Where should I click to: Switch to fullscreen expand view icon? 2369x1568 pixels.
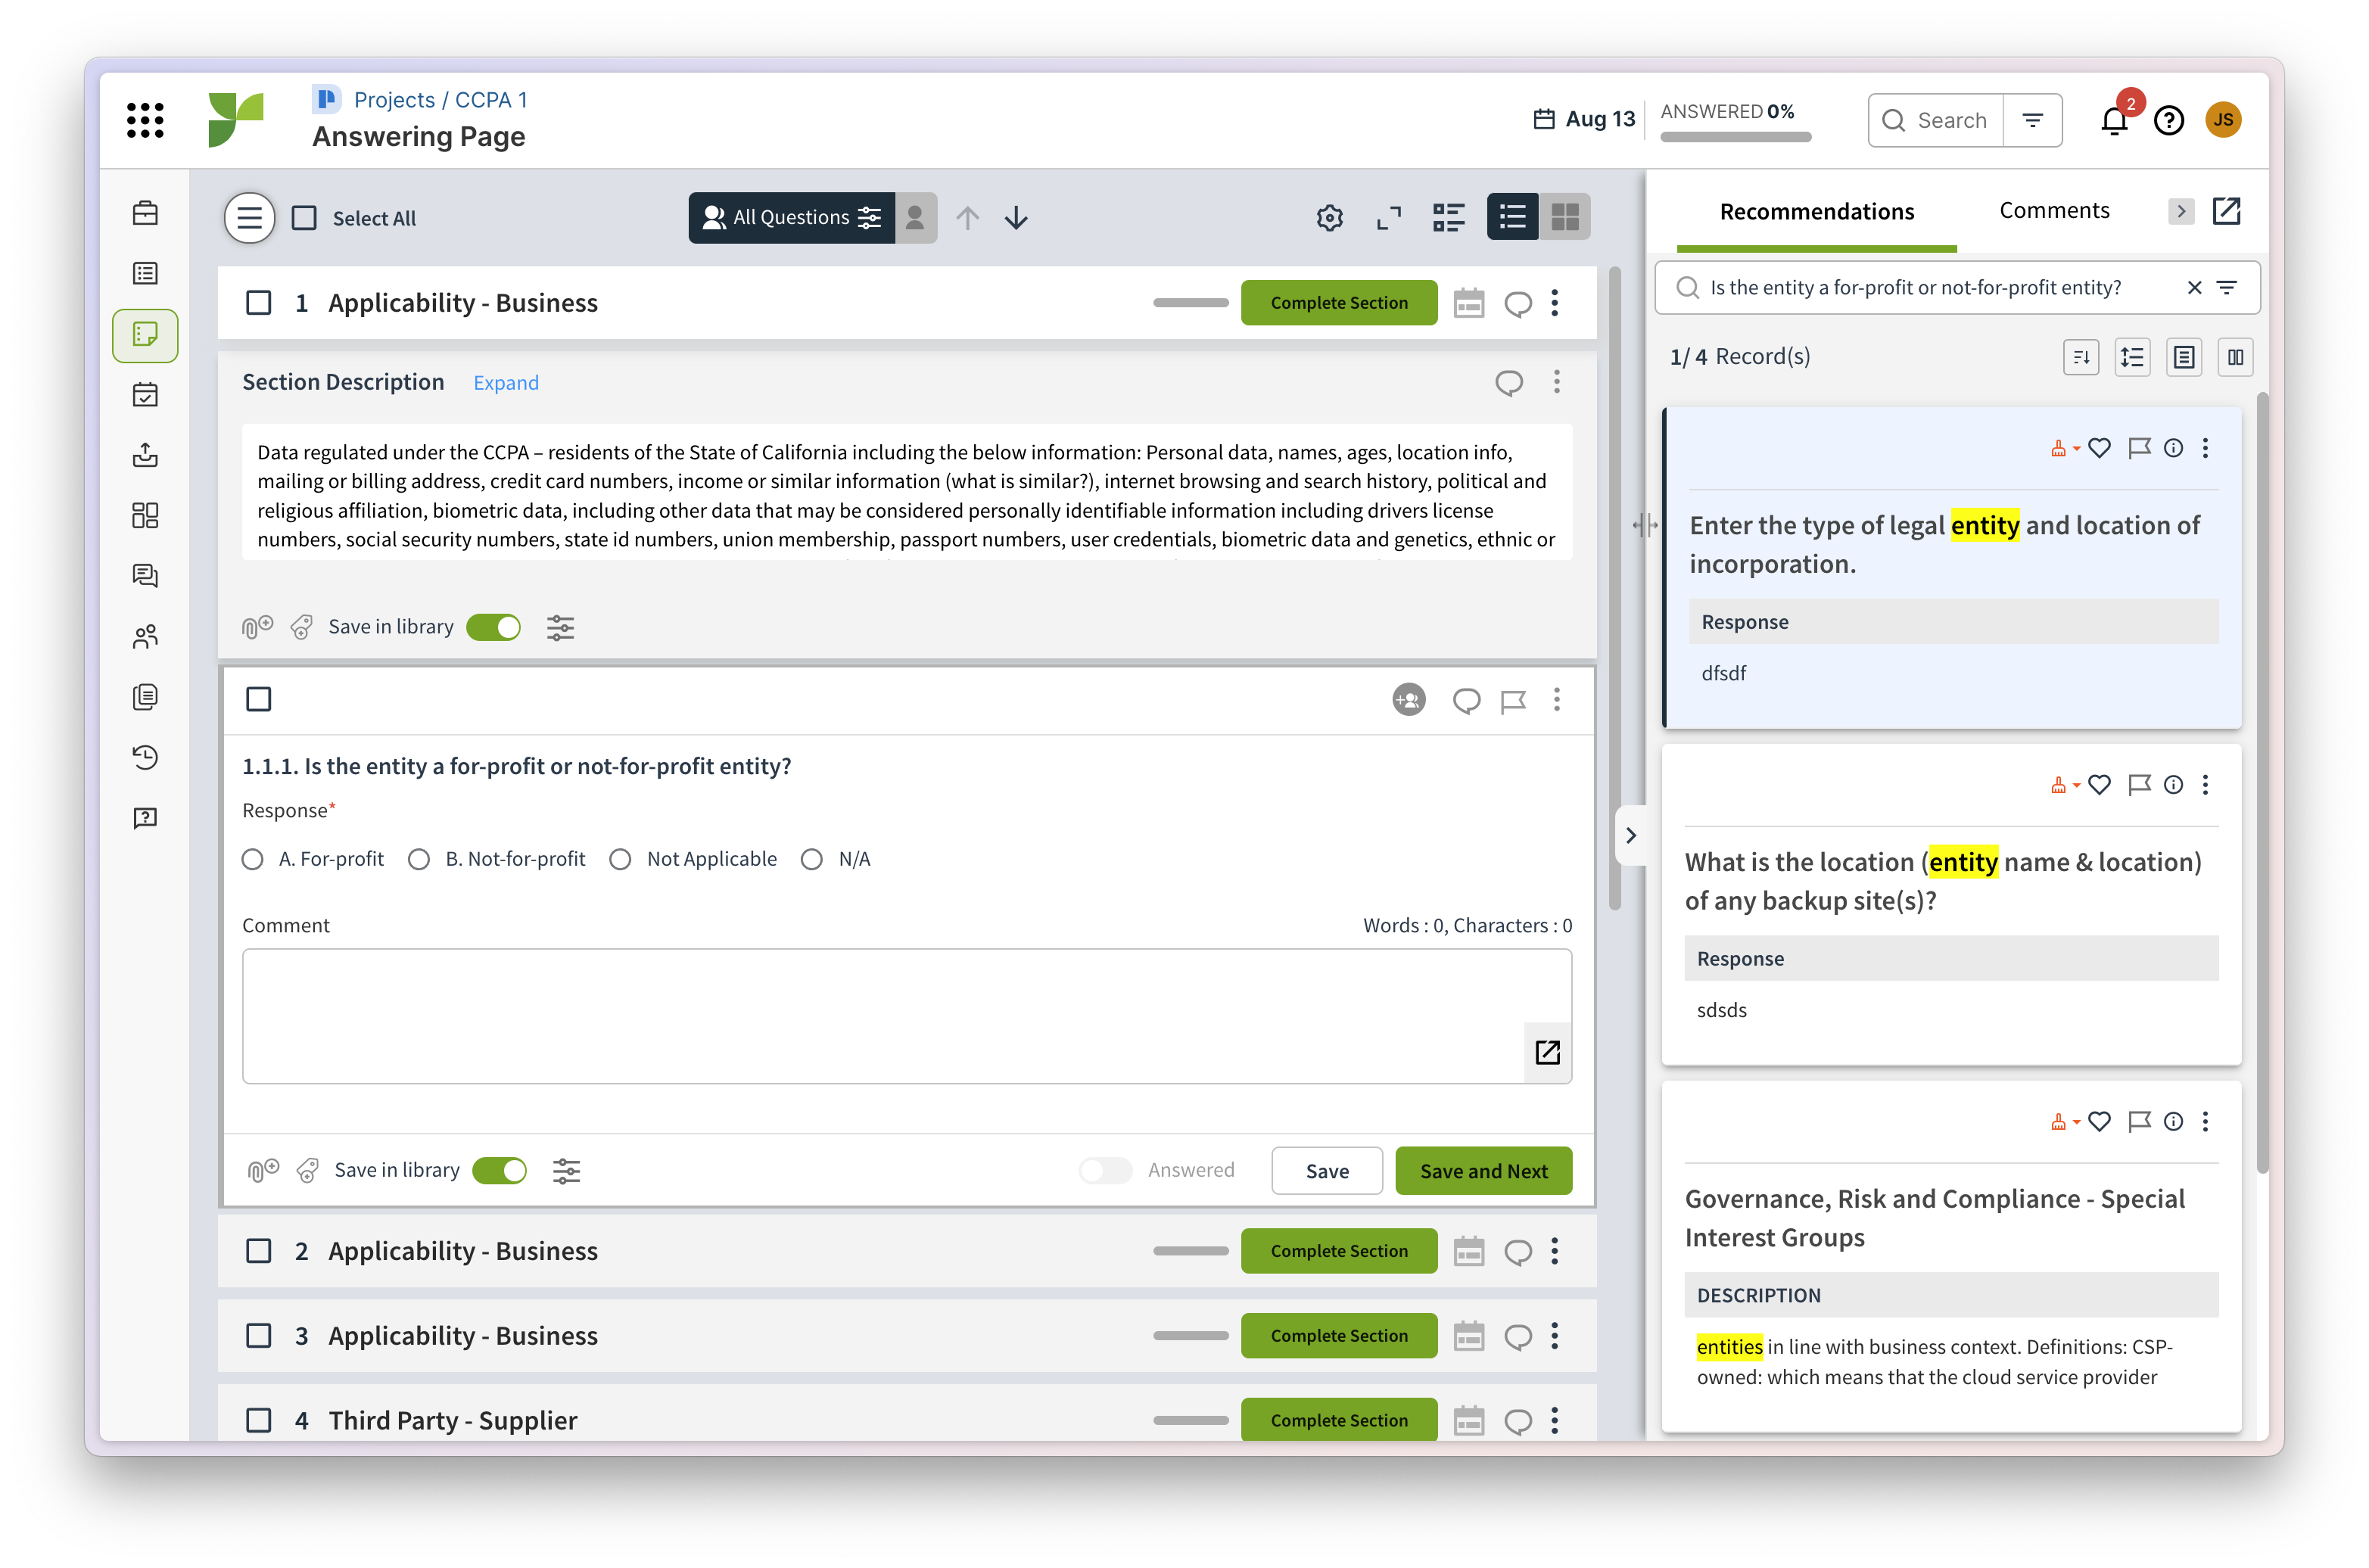1389,218
